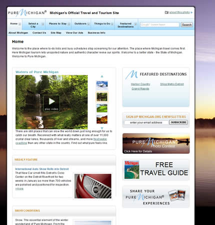
Task: Click the arrow after about this photo
Action: pyautogui.click(x=191, y=13)
